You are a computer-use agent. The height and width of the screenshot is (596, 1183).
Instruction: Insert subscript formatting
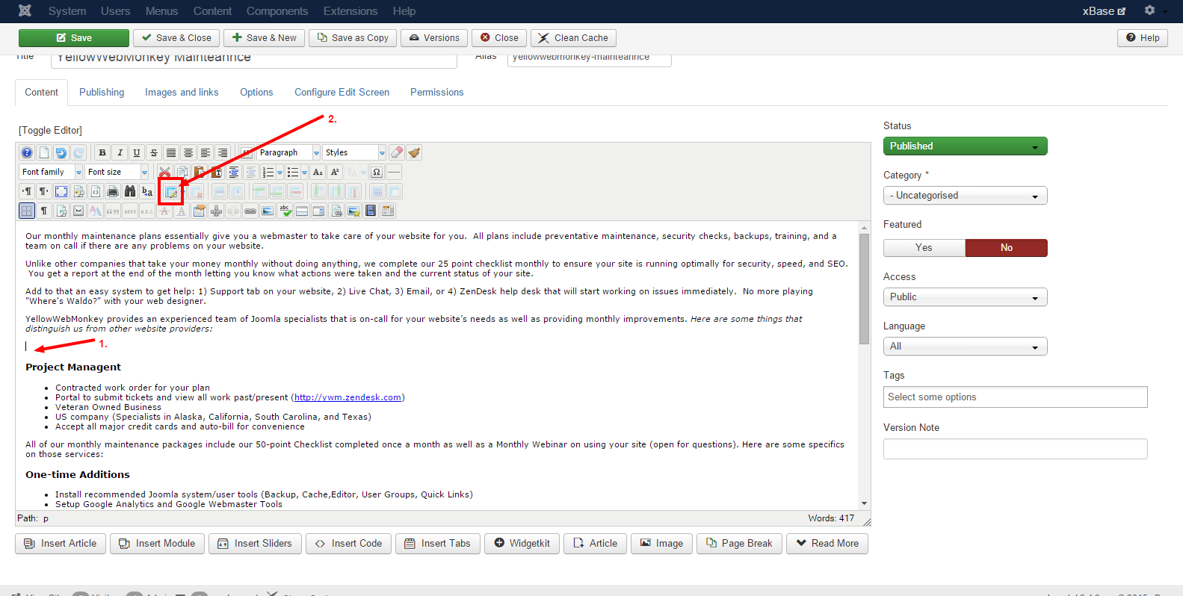pos(318,172)
